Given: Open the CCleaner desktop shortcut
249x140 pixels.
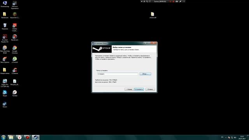Looking at the screenshot, I should pyautogui.click(x=15, y=71).
